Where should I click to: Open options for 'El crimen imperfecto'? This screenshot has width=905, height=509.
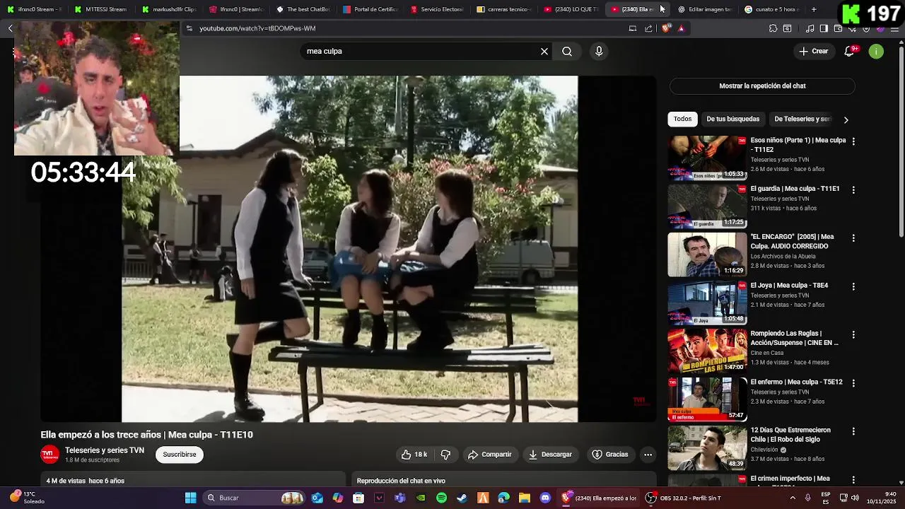(853, 479)
